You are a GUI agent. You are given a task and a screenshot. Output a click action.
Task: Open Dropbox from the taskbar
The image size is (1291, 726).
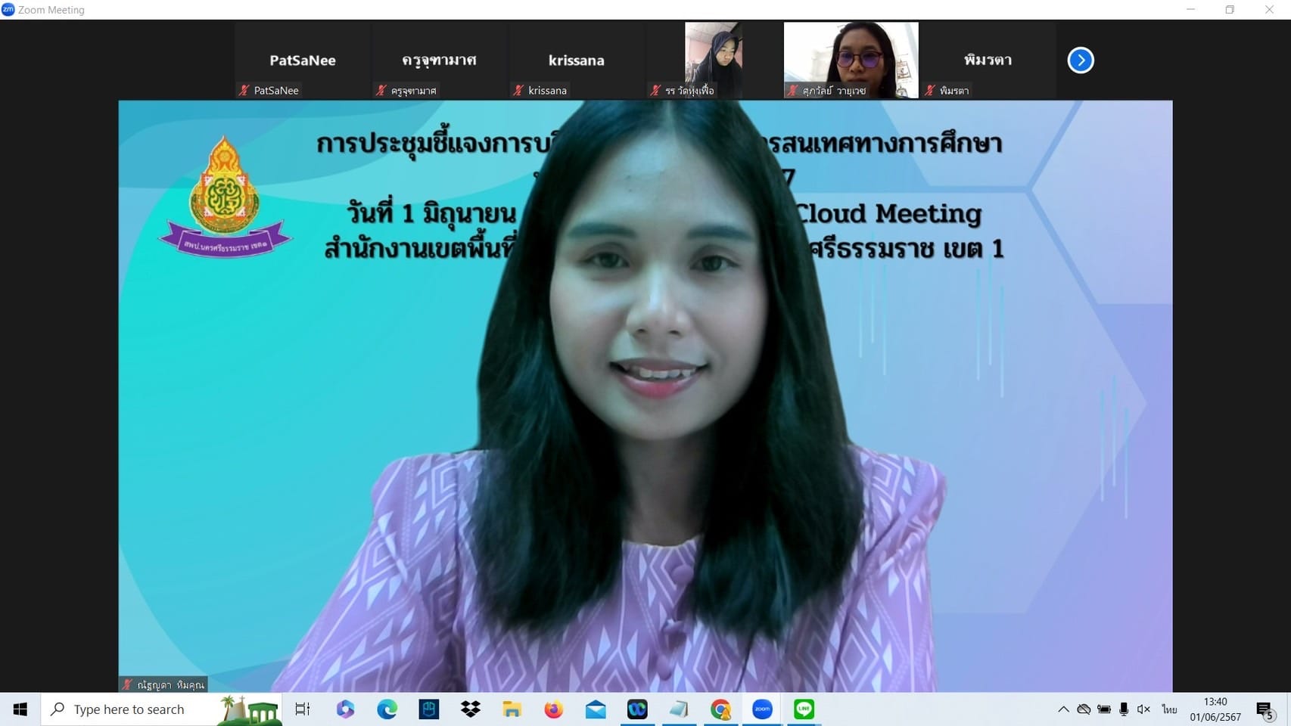click(471, 709)
